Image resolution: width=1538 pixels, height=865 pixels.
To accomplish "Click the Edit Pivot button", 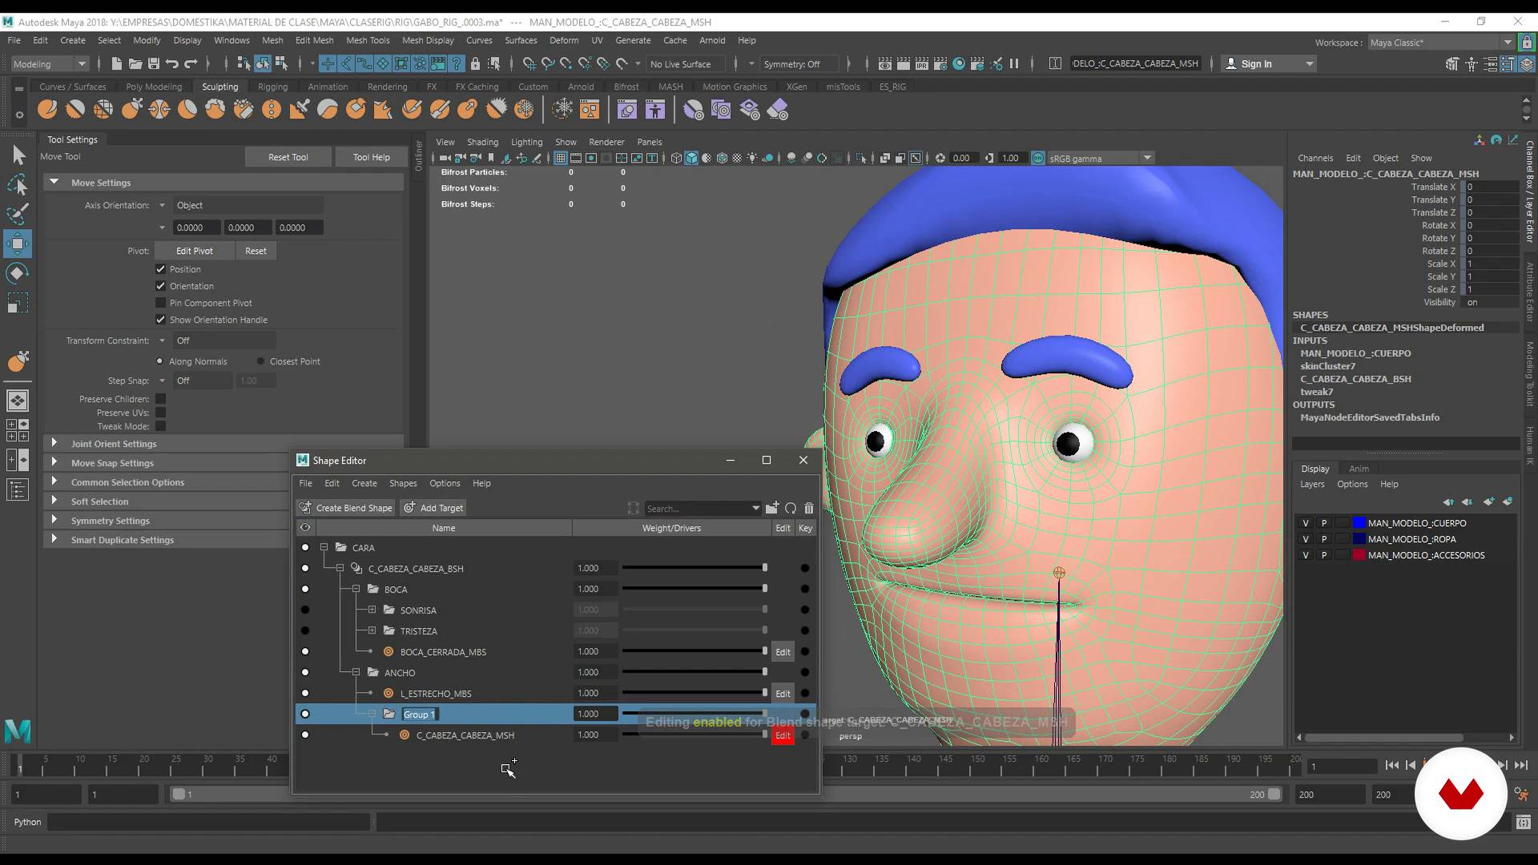I will click(195, 251).
